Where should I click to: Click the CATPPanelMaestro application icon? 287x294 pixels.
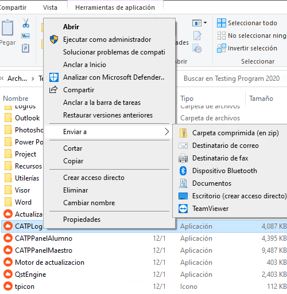(x=8, y=250)
